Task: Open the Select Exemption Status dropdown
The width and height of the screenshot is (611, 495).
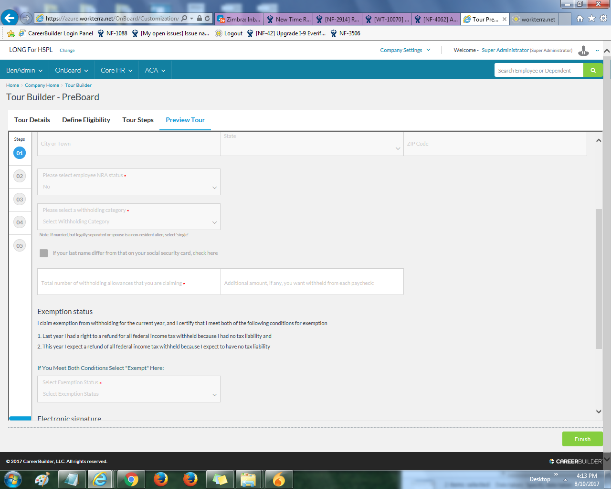Action: click(x=129, y=389)
